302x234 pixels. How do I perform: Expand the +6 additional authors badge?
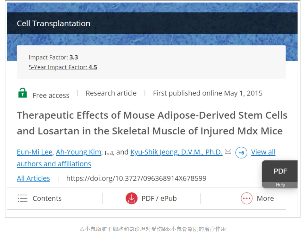241,153
